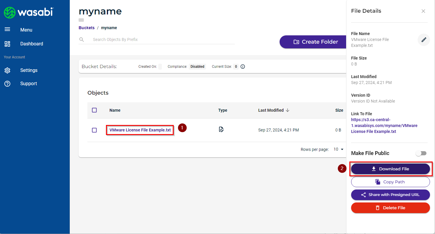Sort by Last Modified arrow

click(288, 110)
